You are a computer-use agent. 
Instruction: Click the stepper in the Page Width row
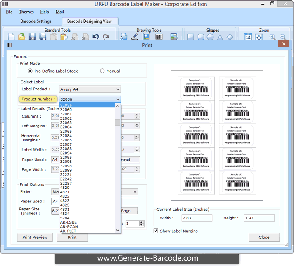coord(137,169)
